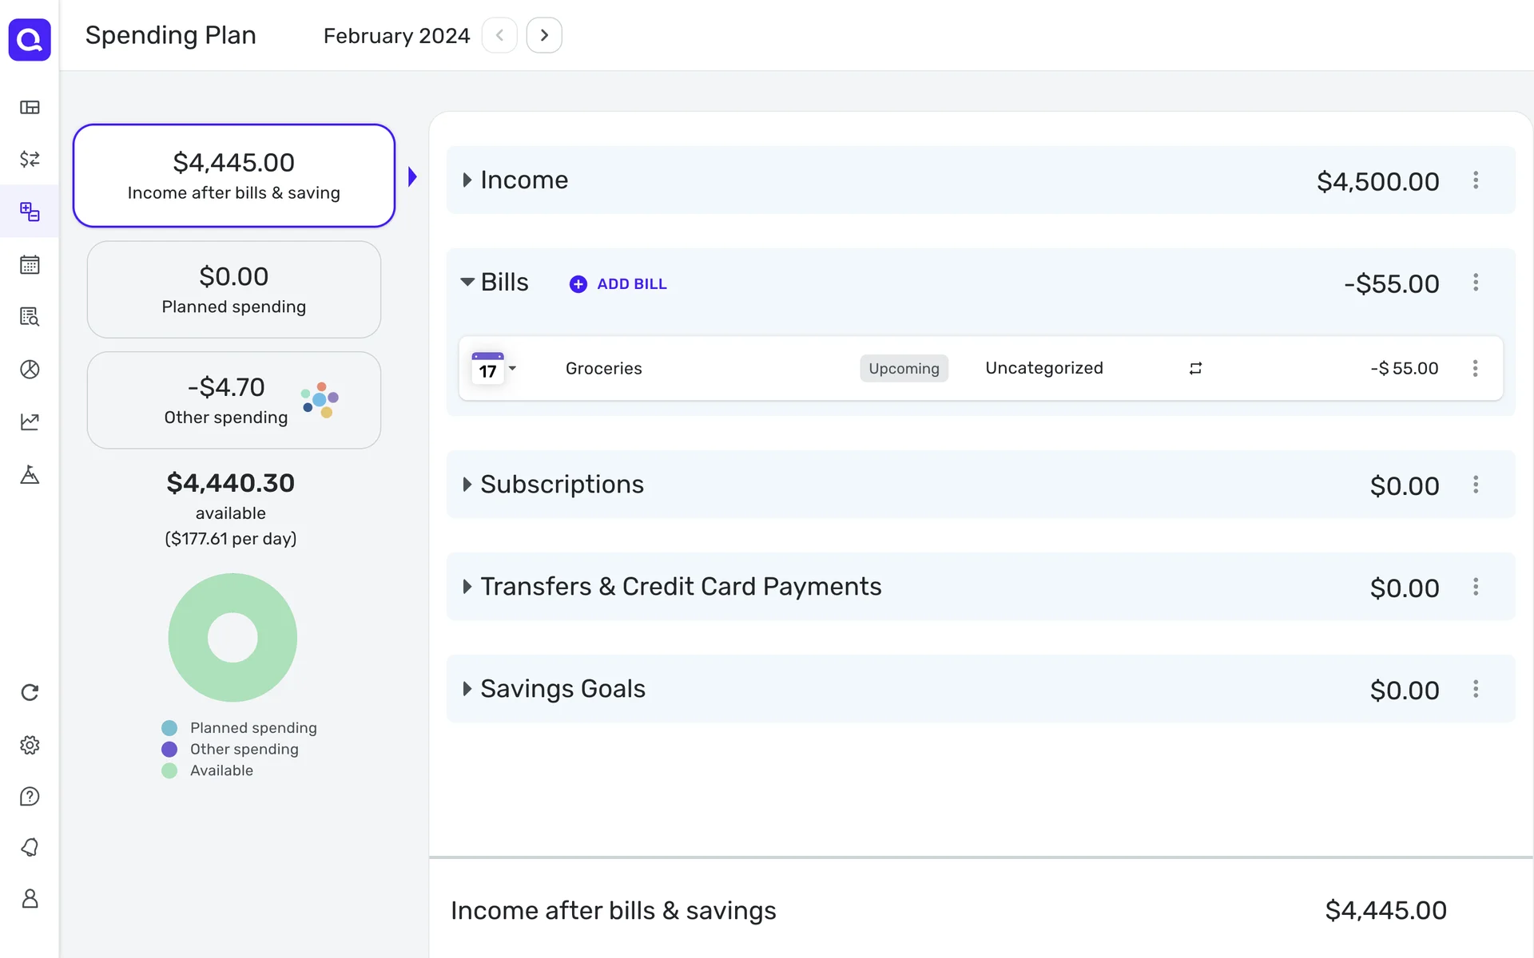The width and height of the screenshot is (1534, 958).
Task: Click the Available legend color dot
Action: [x=169, y=771]
